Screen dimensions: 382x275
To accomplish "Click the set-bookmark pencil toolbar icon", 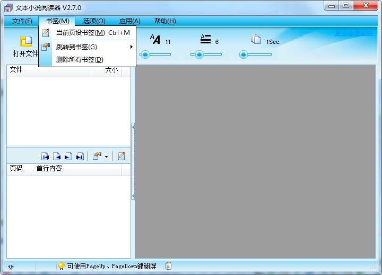I will coord(121,156).
